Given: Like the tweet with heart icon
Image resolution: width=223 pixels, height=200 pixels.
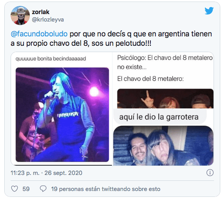Looking at the screenshot, I should pos(15,189).
